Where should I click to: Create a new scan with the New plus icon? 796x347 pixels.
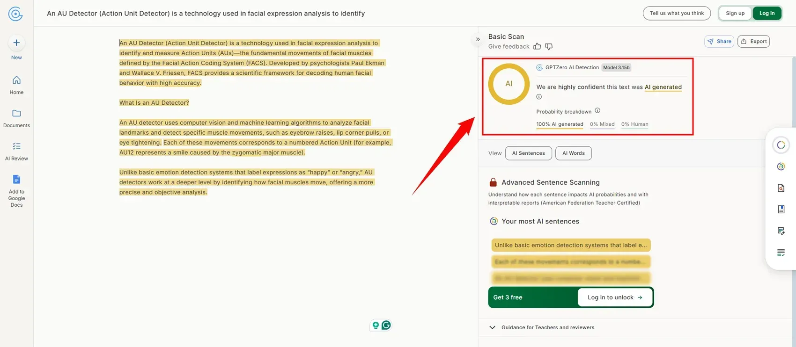pyautogui.click(x=16, y=43)
